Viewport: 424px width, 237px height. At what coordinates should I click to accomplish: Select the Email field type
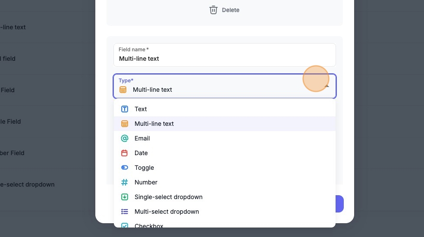(x=225, y=138)
